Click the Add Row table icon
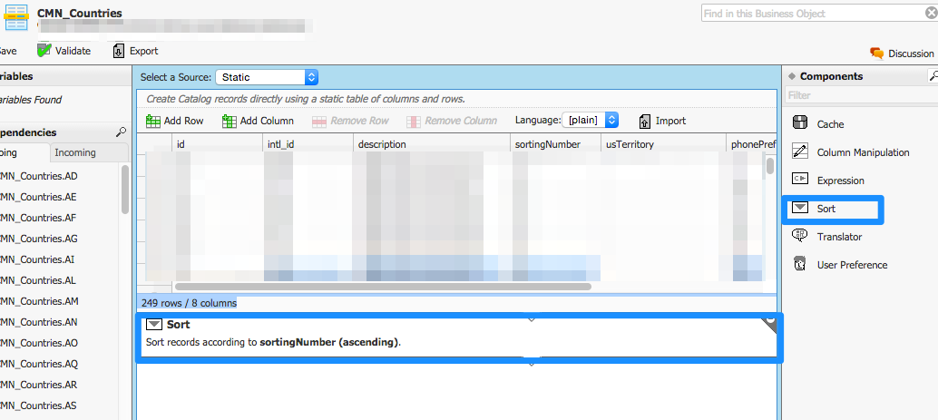This screenshot has width=938, height=420. coord(153,121)
